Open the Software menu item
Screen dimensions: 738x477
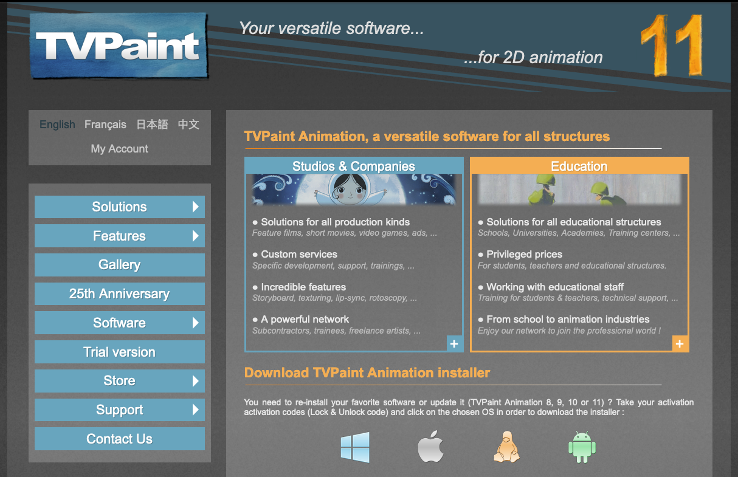click(x=120, y=323)
